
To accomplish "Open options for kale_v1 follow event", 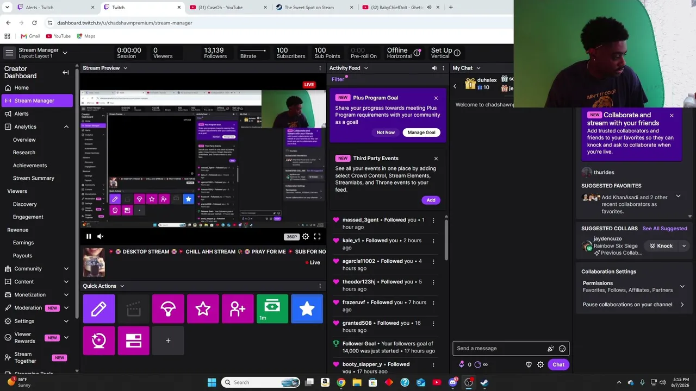I will (433, 241).
